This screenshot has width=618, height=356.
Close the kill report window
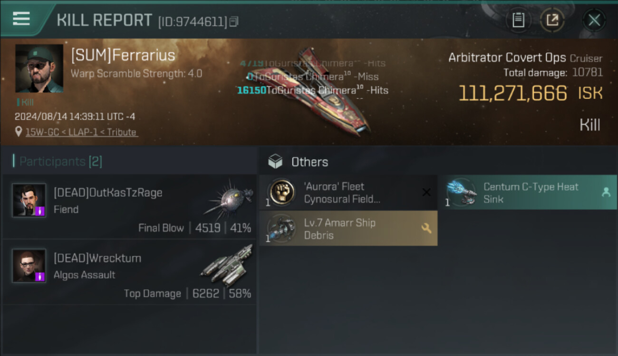pos(594,20)
